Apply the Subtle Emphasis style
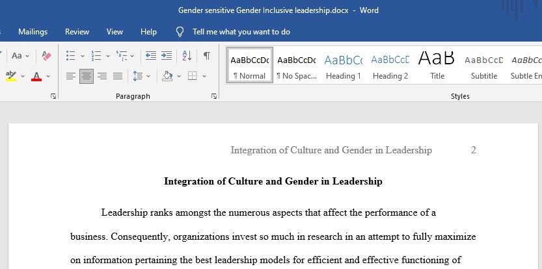Image resolution: width=542 pixels, height=269 pixels. point(526,65)
